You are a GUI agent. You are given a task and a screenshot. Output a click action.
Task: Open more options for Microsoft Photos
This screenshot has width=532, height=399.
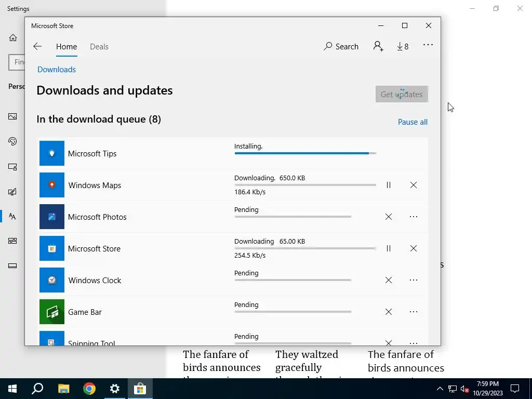click(x=414, y=217)
